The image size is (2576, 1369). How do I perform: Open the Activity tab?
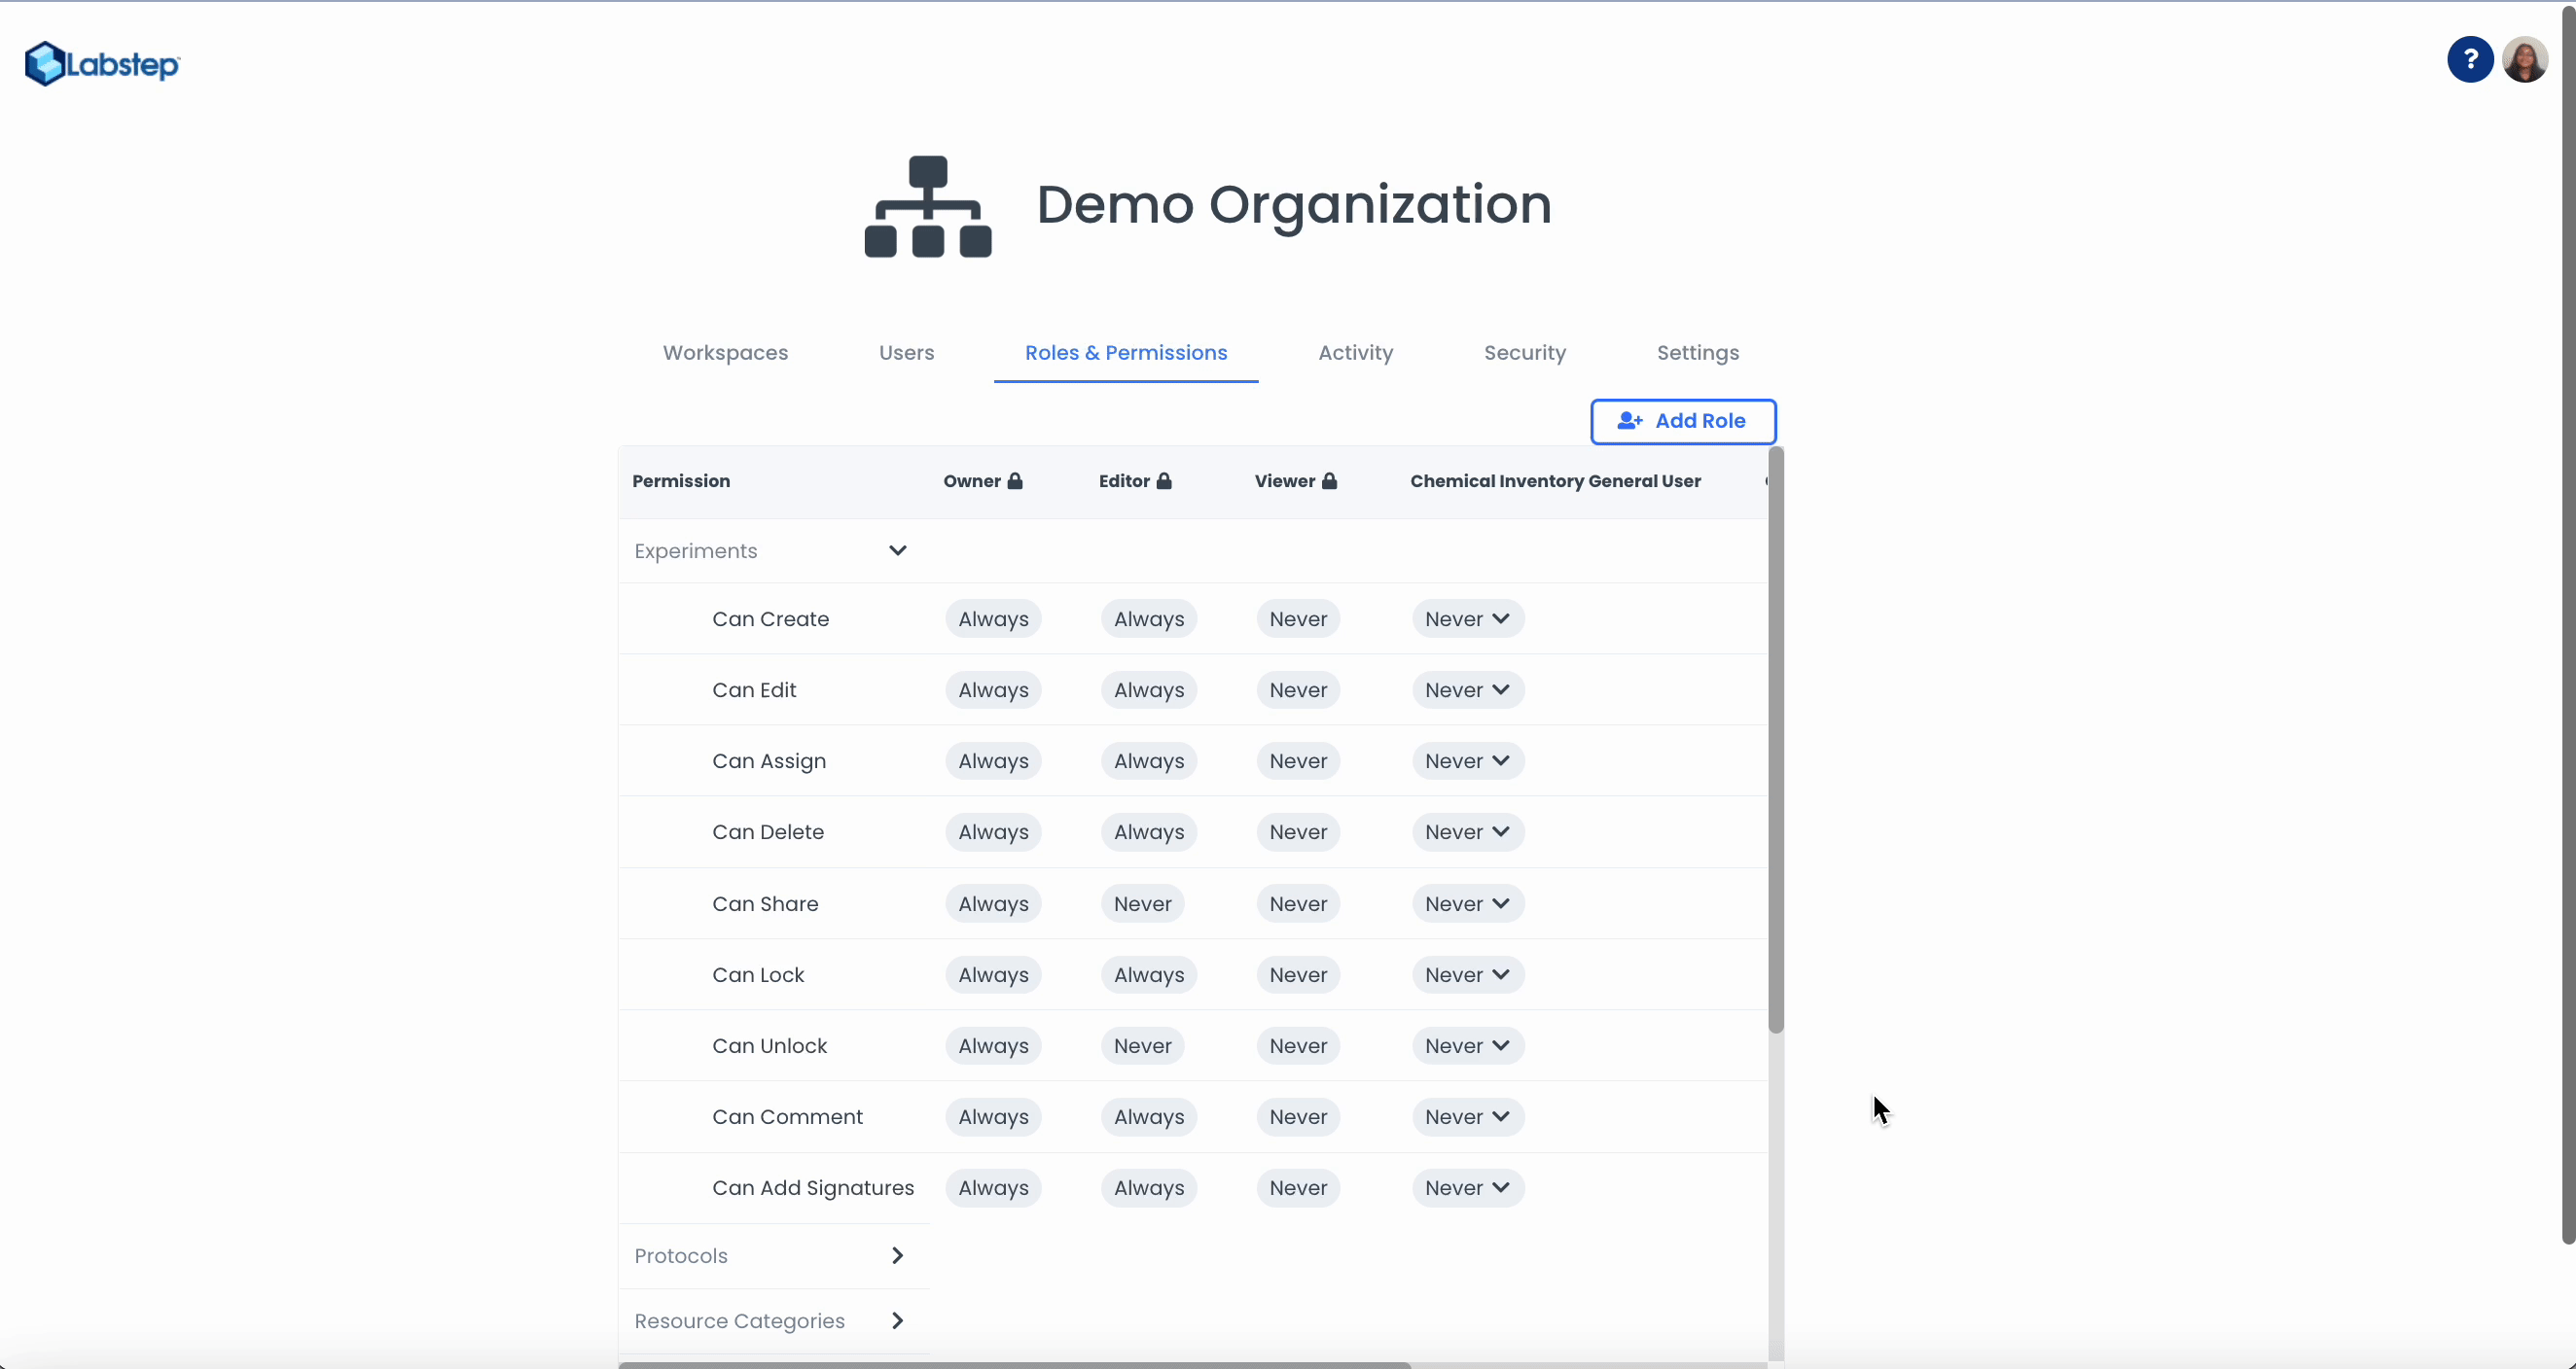[1355, 353]
